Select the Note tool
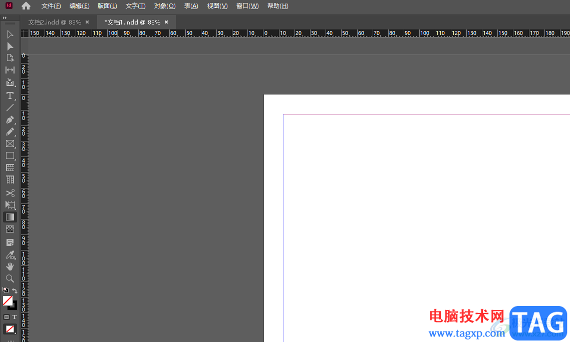Image resolution: width=570 pixels, height=342 pixels. pyautogui.click(x=10, y=242)
